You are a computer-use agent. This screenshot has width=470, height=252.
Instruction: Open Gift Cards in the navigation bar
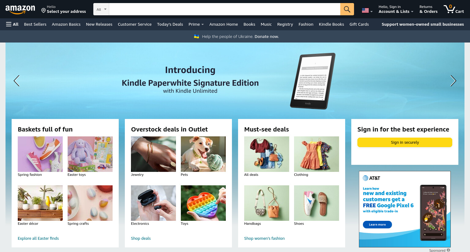[359, 24]
